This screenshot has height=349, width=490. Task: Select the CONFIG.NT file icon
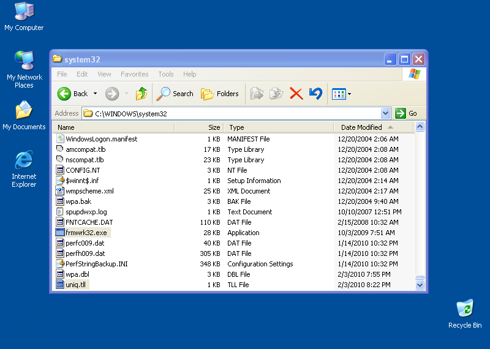(x=60, y=170)
